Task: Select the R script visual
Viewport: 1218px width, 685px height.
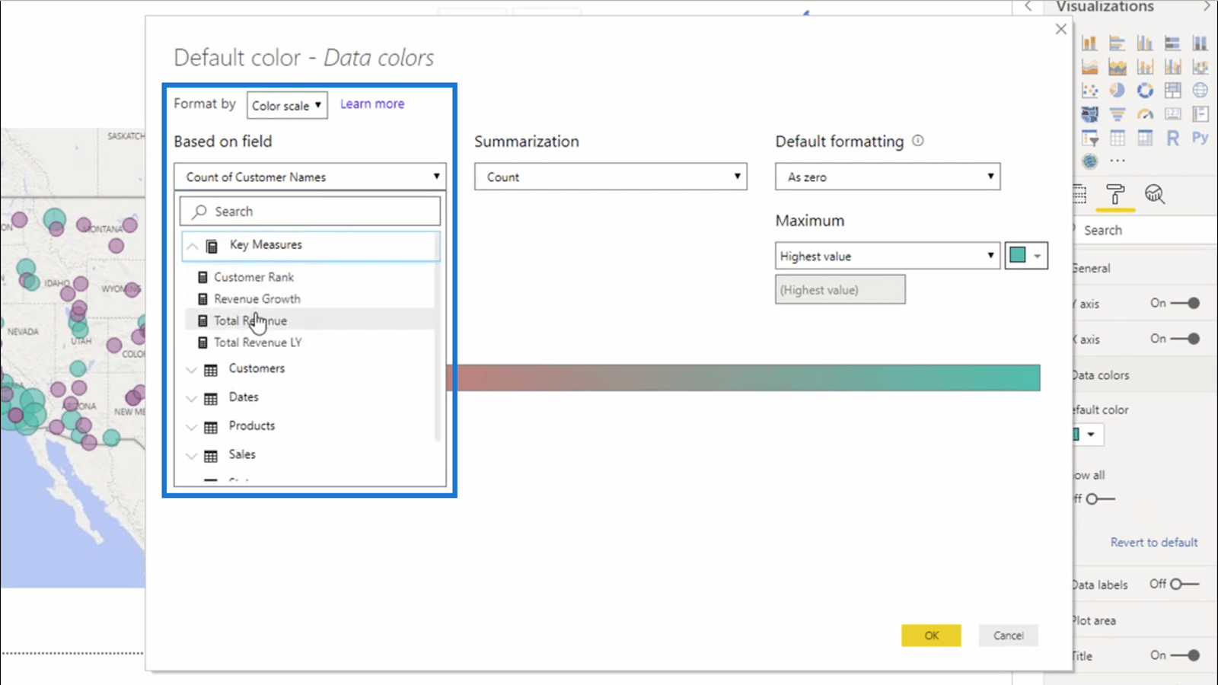Action: [1172, 138]
